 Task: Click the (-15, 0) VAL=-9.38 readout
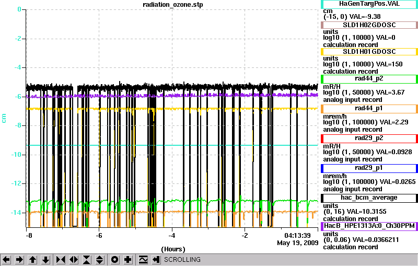coord(352,17)
